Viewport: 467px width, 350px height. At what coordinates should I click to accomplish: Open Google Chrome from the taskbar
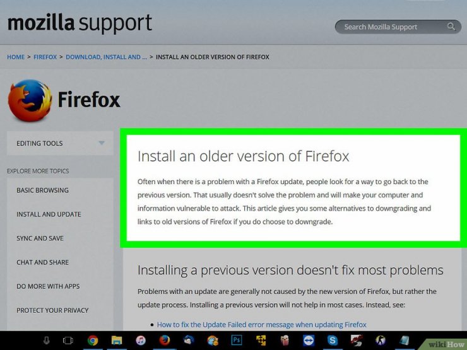tap(93, 340)
